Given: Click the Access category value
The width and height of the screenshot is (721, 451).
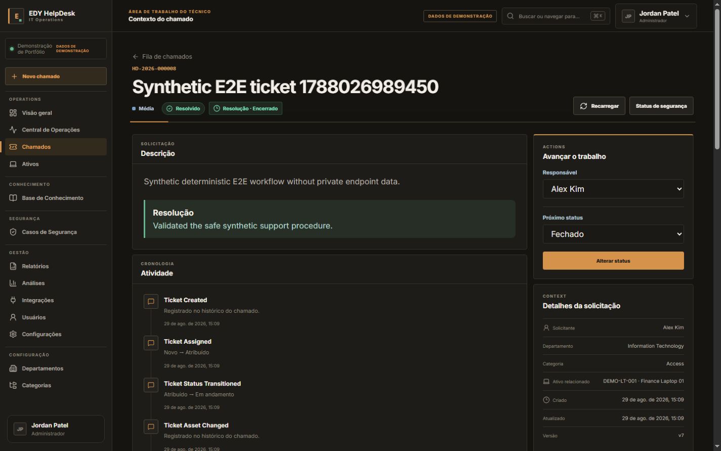Looking at the screenshot, I should (x=675, y=364).
